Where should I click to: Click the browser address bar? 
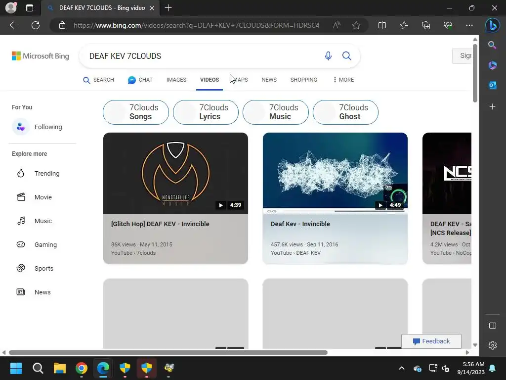196,25
